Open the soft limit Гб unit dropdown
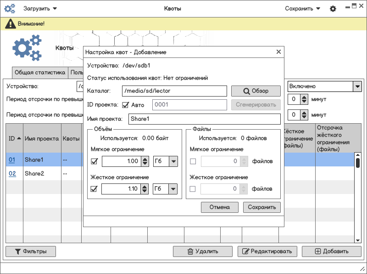This screenshot has height=274, width=367. 165,161
